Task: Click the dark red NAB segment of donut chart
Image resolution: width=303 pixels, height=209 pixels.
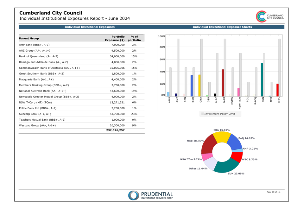Action: coord(208,145)
